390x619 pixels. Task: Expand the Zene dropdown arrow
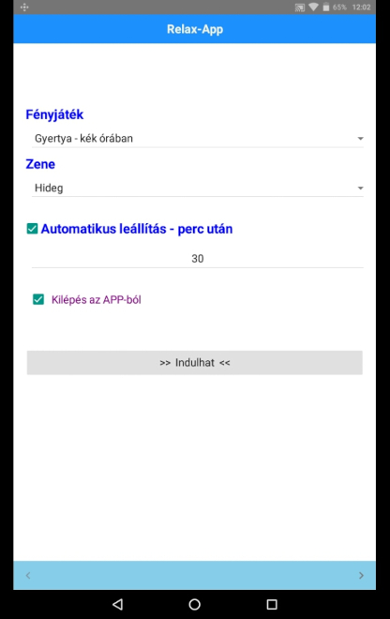point(360,188)
